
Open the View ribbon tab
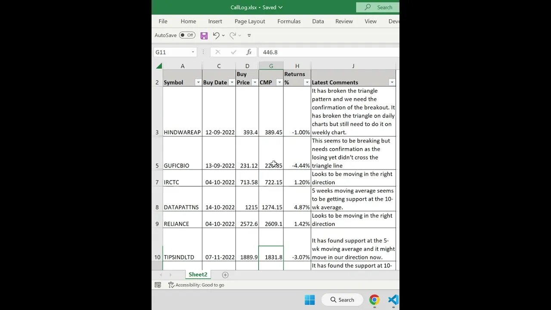point(371,21)
